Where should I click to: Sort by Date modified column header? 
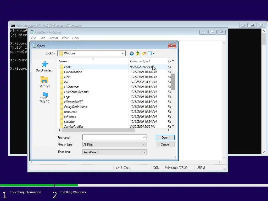tap(147, 61)
